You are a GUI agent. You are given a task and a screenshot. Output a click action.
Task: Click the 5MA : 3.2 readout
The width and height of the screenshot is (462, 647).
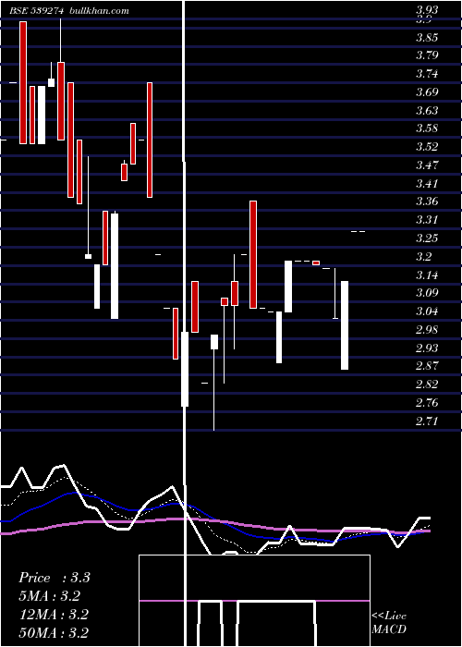49,596
